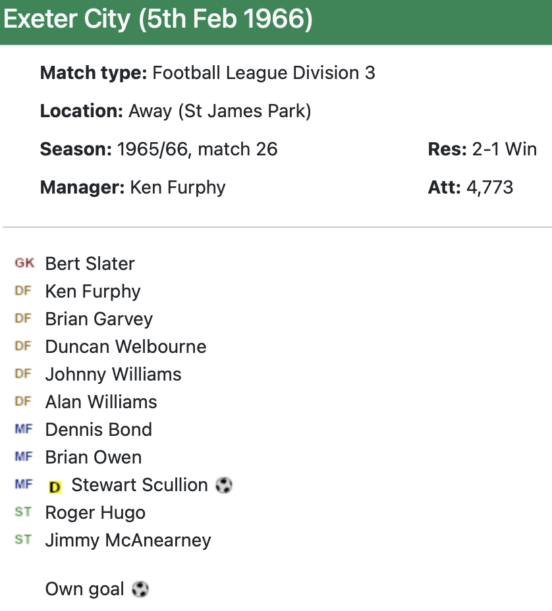The height and width of the screenshot is (611, 552).
Task: Click the season 1965/66 match 26 text
Action: point(197,149)
